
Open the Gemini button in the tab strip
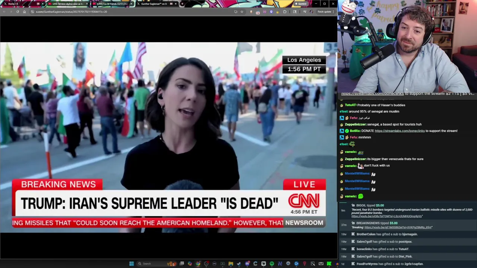pyautogui.click(x=301, y=4)
